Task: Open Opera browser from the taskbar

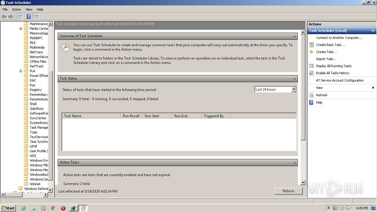Action: (x=63, y=208)
